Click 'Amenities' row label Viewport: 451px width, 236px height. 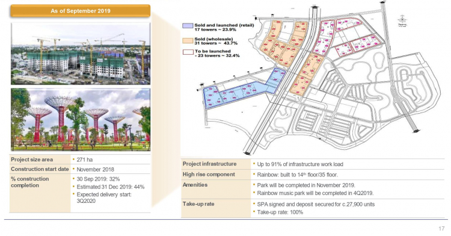coord(195,185)
